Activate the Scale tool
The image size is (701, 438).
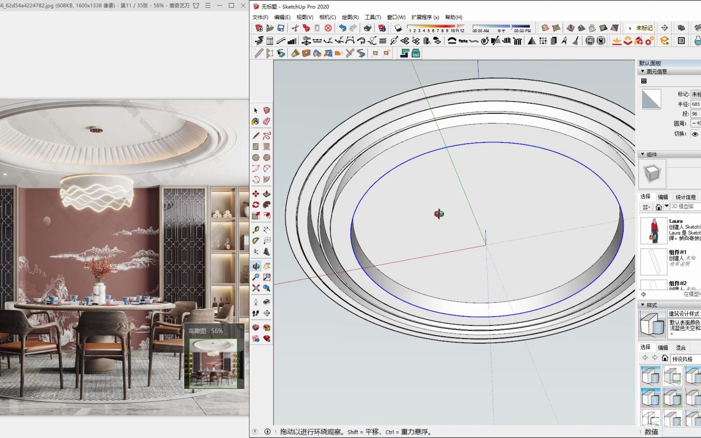coord(256,216)
